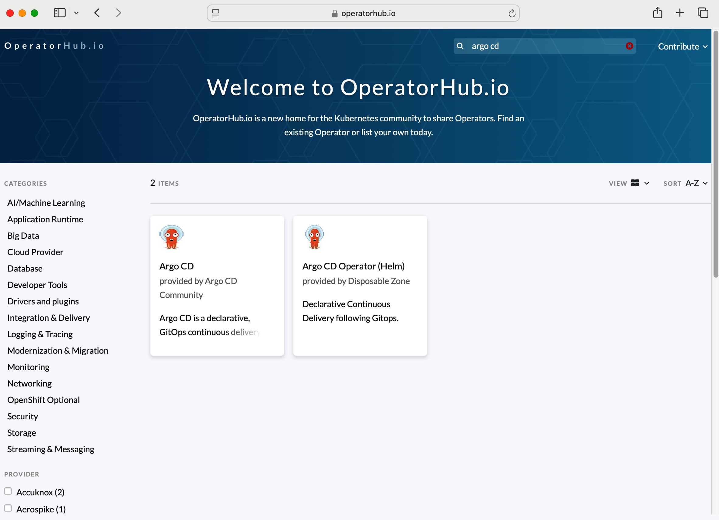This screenshot has width=719, height=520.
Task: Clear the argo cd search text
Action: tap(629, 46)
